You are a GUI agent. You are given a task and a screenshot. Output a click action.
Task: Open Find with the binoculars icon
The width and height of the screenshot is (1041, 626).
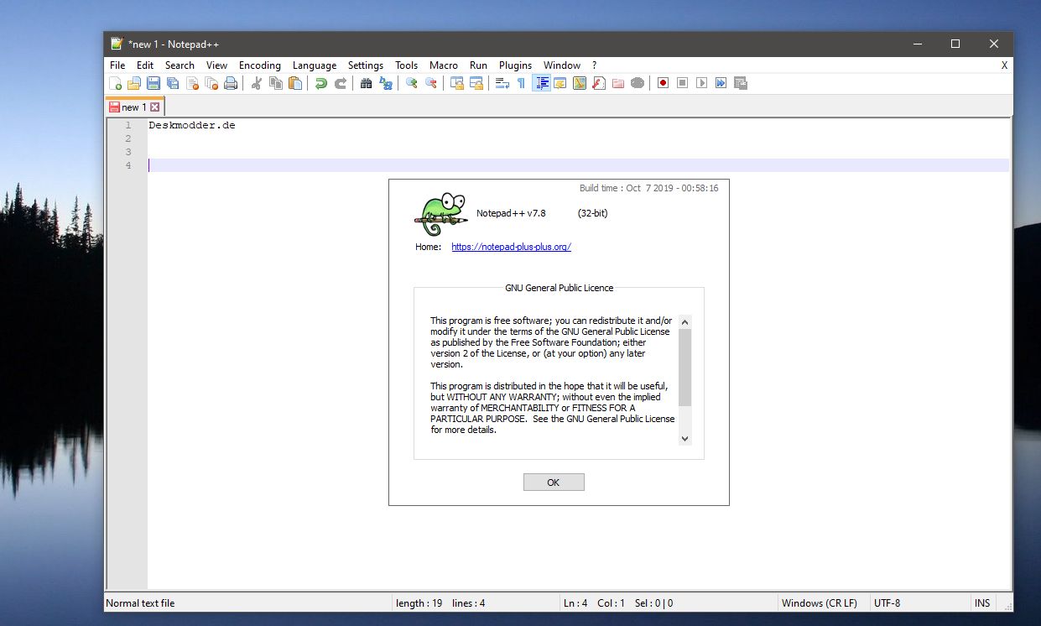pos(367,83)
